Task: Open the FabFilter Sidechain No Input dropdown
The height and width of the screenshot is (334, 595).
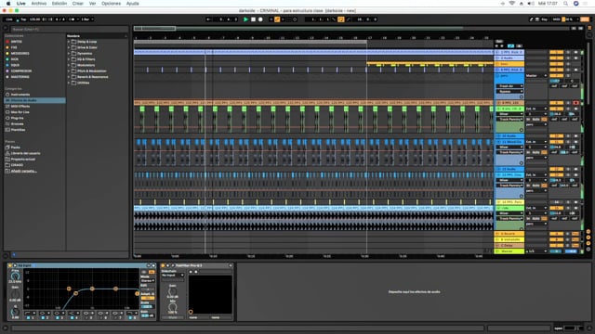Action: pyautogui.click(x=172, y=276)
